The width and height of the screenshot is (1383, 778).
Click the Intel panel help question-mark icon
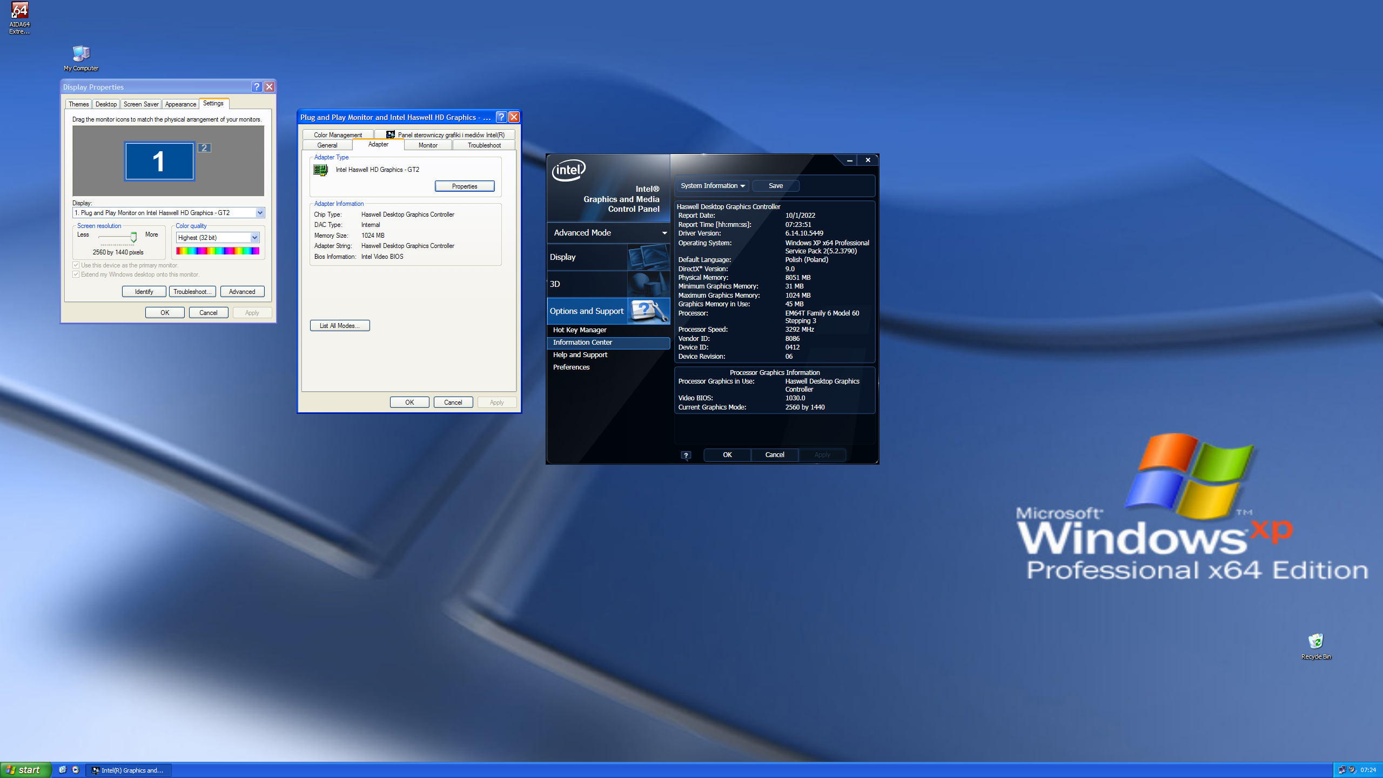coord(686,455)
